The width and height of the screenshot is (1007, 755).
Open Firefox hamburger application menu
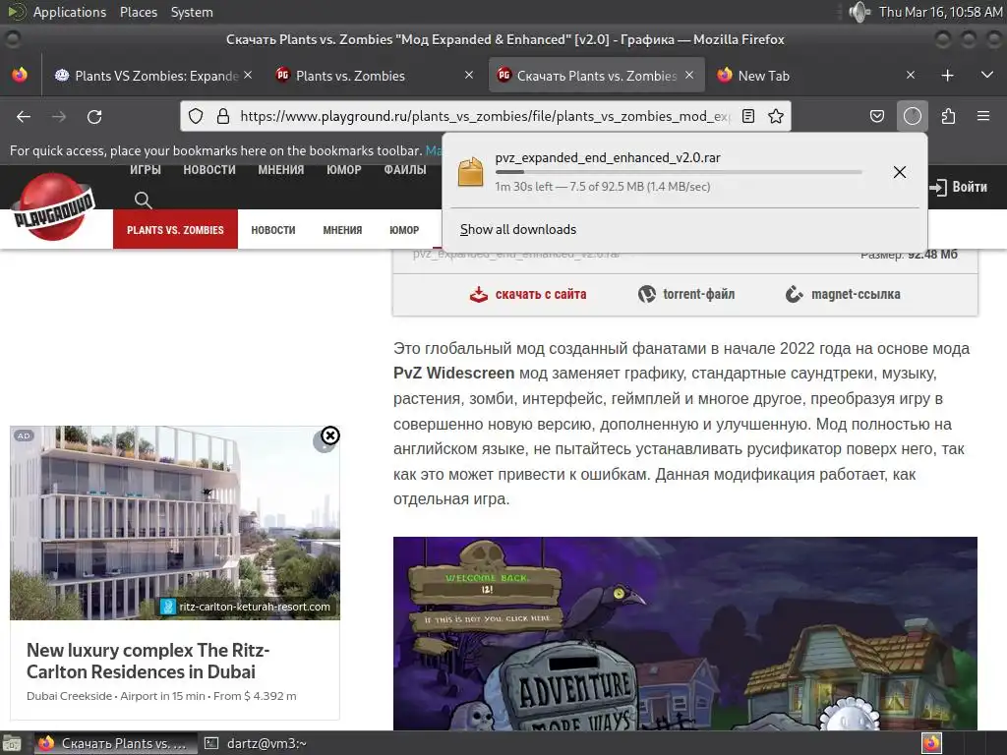coord(983,116)
